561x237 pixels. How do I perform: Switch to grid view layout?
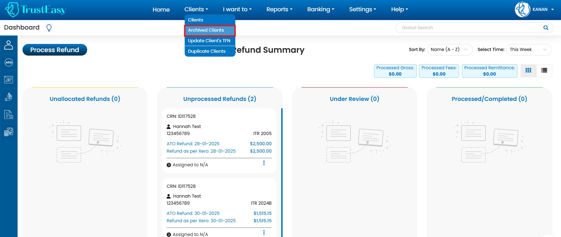click(528, 71)
